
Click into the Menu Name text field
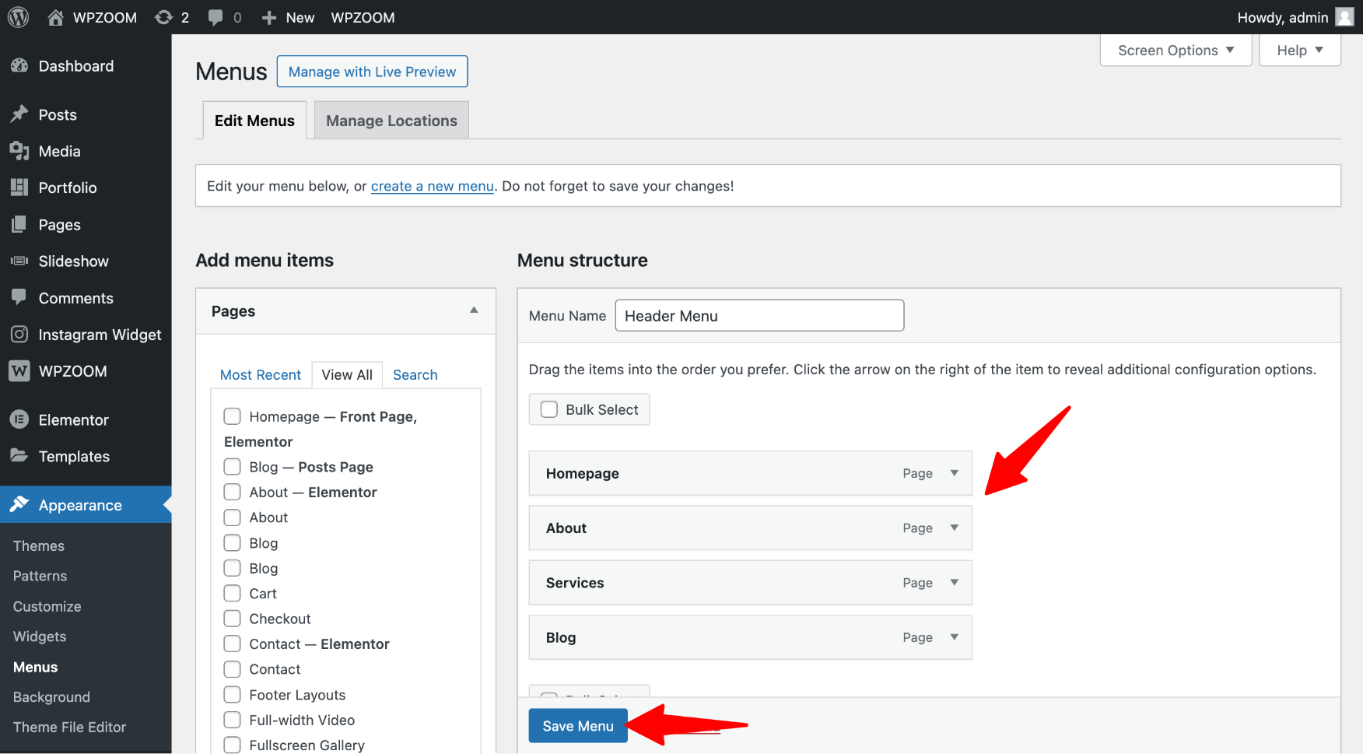[759, 316]
